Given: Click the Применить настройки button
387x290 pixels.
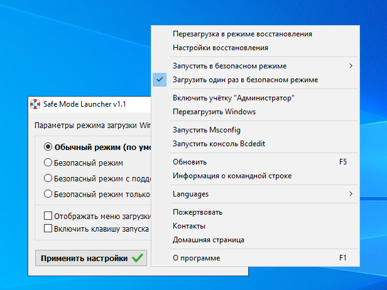Looking at the screenshot, I should 91,258.
